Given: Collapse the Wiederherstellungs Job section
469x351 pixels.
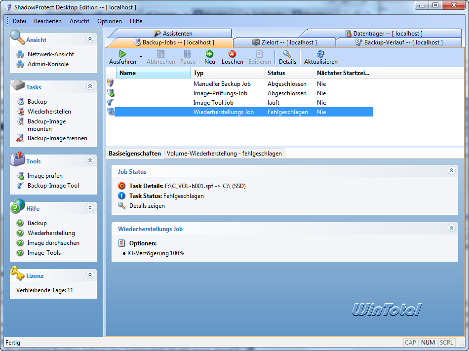Looking at the screenshot, I should click(451, 228).
